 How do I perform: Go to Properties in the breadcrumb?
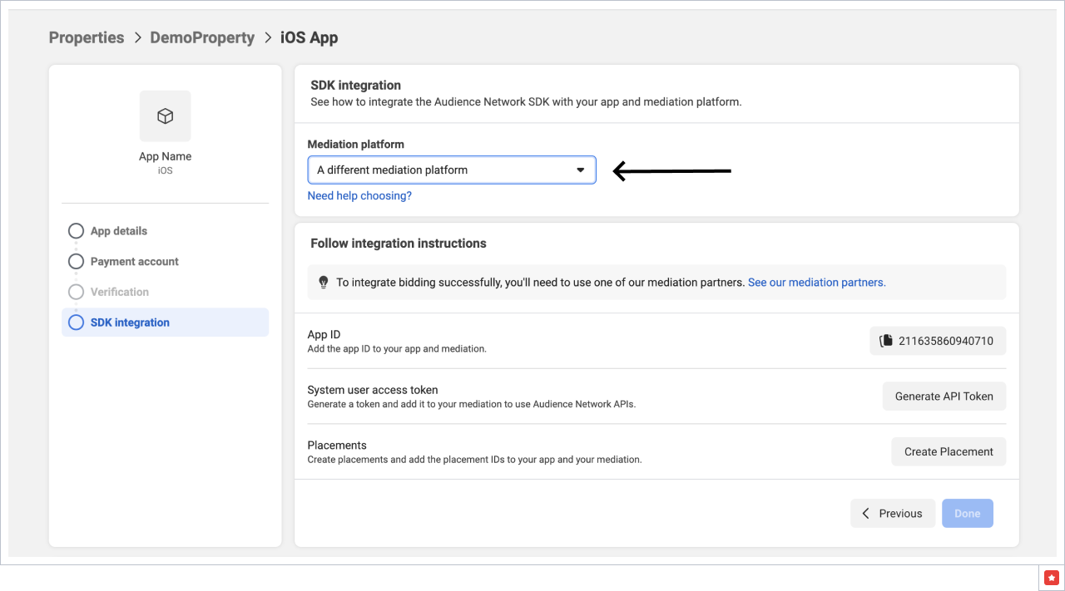(87, 37)
